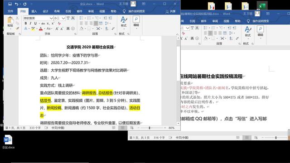Viewport: 290px width, 163px height.
Task: Open the Styles gallery icon
Action: pyautogui.click(x=124, y=22)
